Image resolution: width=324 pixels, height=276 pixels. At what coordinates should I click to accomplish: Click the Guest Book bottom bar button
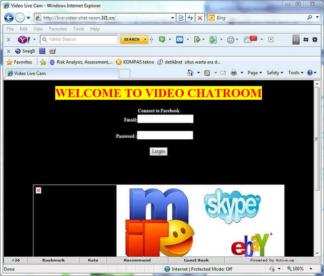click(x=196, y=260)
